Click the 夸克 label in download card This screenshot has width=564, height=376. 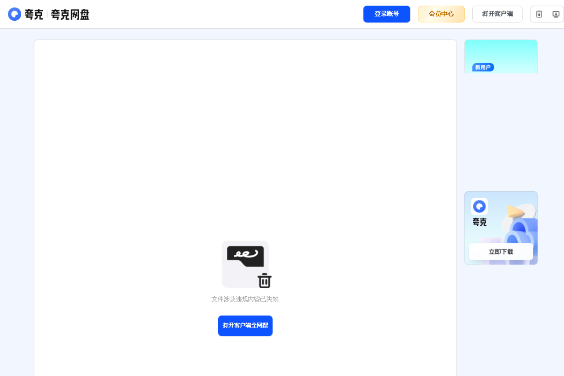coord(479,222)
